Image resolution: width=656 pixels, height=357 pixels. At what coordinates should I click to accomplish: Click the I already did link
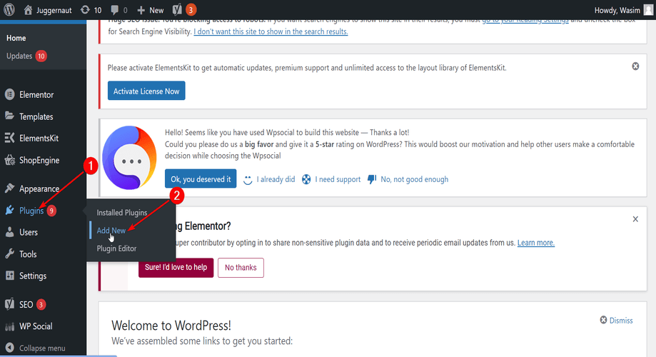(276, 179)
